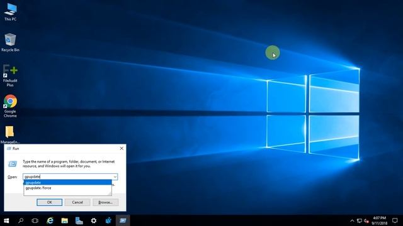Click Browse... in the Run dialog
This screenshot has width=403, height=226.
click(106, 202)
